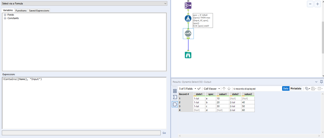Switch results to Metadata view

[296, 89]
